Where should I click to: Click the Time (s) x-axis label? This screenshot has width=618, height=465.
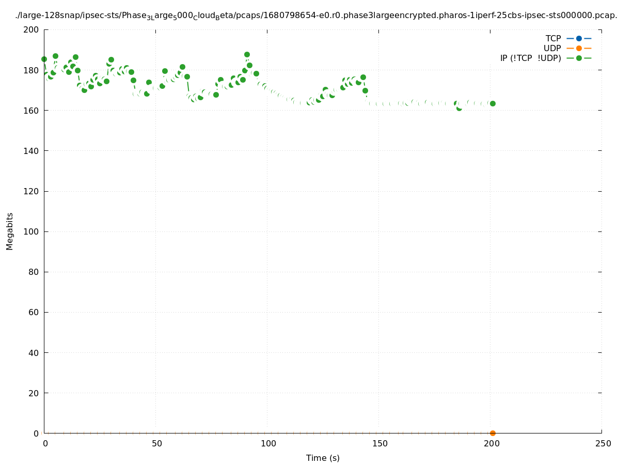tap(323, 458)
